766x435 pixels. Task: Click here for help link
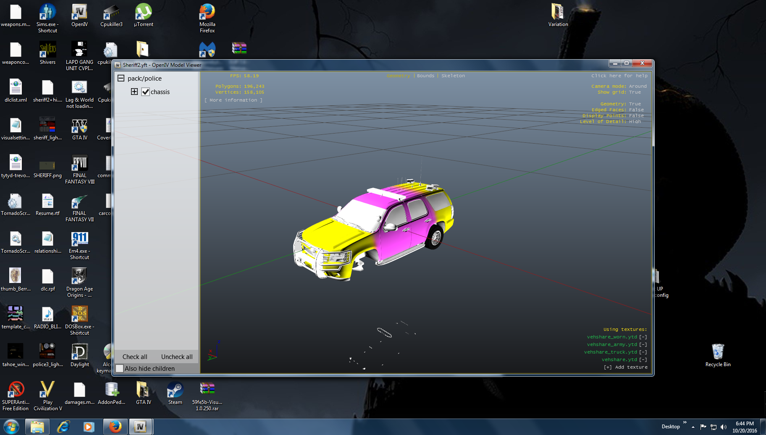click(619, 76)
